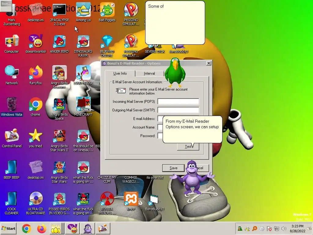The image size is (313, 235).
Task: Focus the Incoming Mail Server (POP3) field
Action: pyautogui.click(x=178, y=102)
